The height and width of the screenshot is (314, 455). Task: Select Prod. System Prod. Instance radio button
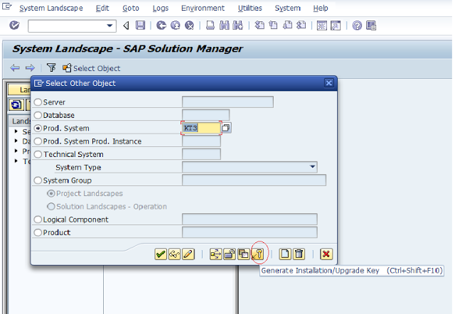[38, 141]
